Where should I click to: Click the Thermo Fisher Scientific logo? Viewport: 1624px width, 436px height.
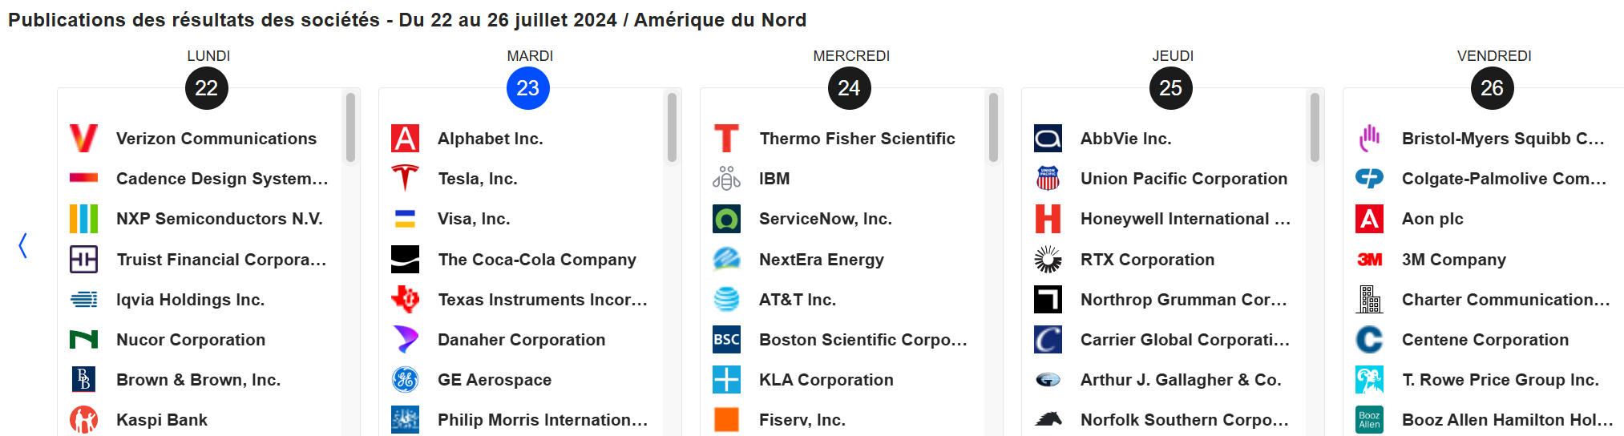(x=726, y=139)
